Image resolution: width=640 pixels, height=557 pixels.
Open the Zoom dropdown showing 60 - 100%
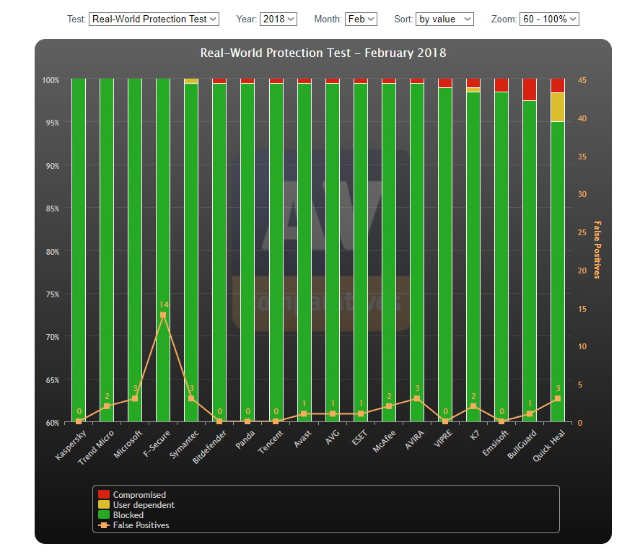coord(549,19)
